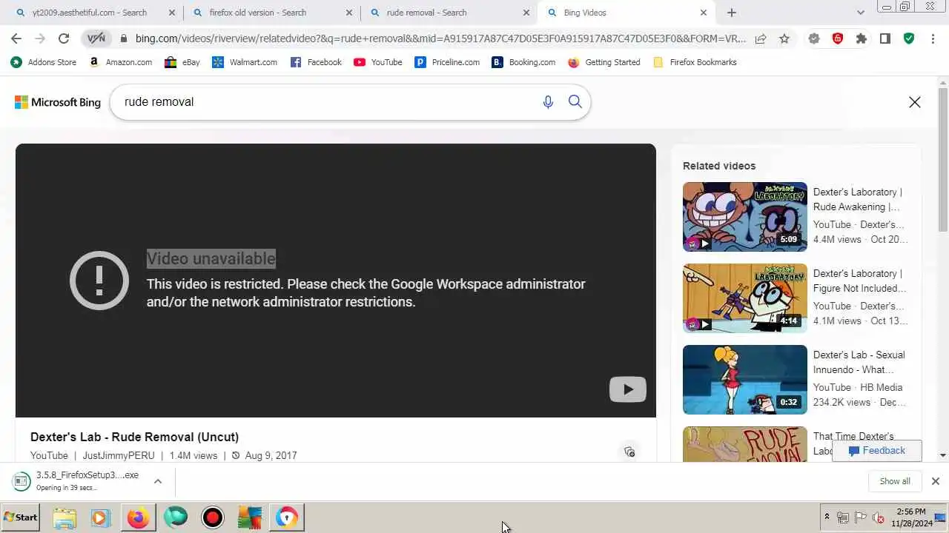This screenshot has height=533, width=949.
Task: Open the red shield lock extension
Action: click(838, 38)
